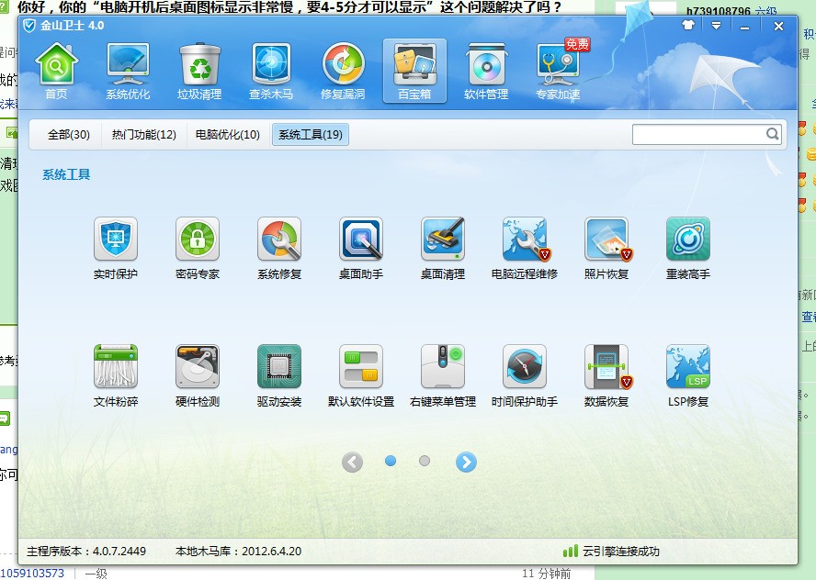Switch to the 电脑优化(10) tab
The width and height of the screenshot is (816, 580).
tap(228, 135)
